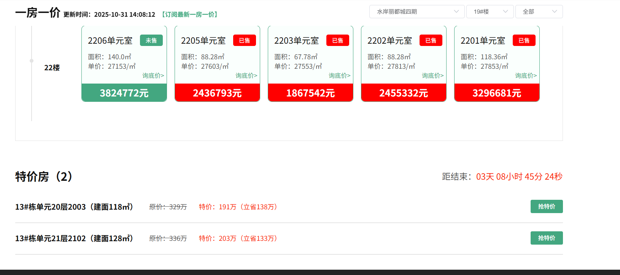Screen dimensions: 620x275
Task: Open the 全部 filter dropdown
Action: pyautogui.click(x=539, y=12)
